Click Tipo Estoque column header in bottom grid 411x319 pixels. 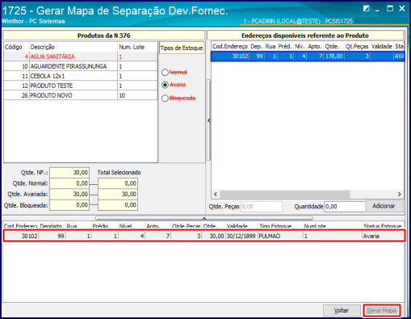click(280, 226)
